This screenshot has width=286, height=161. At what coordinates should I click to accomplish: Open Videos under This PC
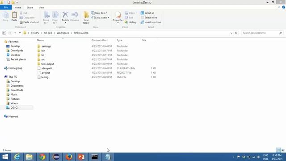(x=14, y=103)
